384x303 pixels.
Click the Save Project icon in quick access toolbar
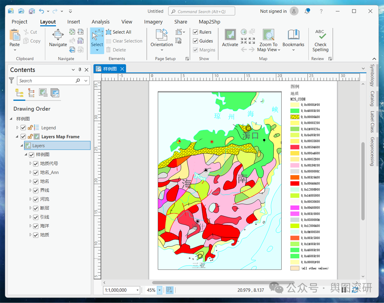(x=32, y=11)
